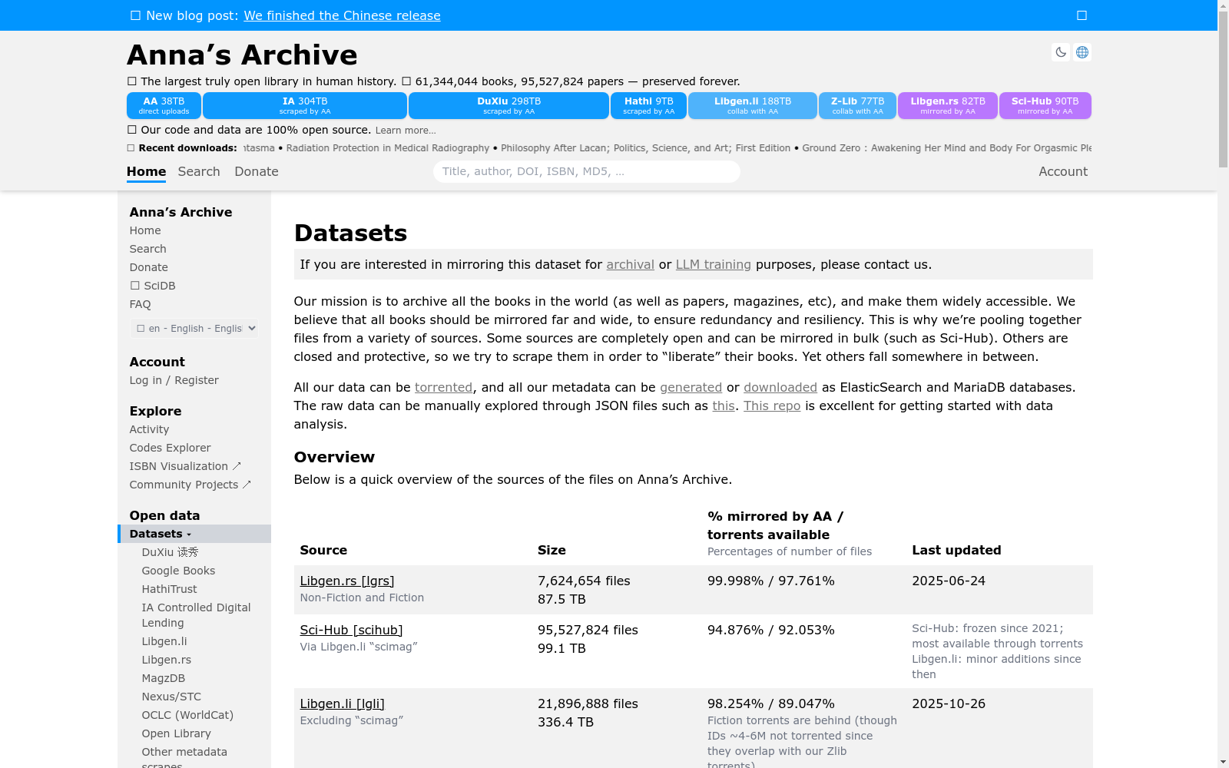Click the page vertical scrollbar thumb

click(1223, 90)
